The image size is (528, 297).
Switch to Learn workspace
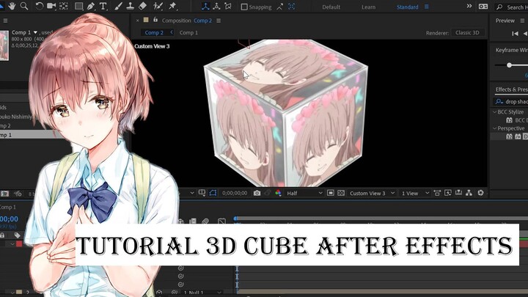[368, 7]
